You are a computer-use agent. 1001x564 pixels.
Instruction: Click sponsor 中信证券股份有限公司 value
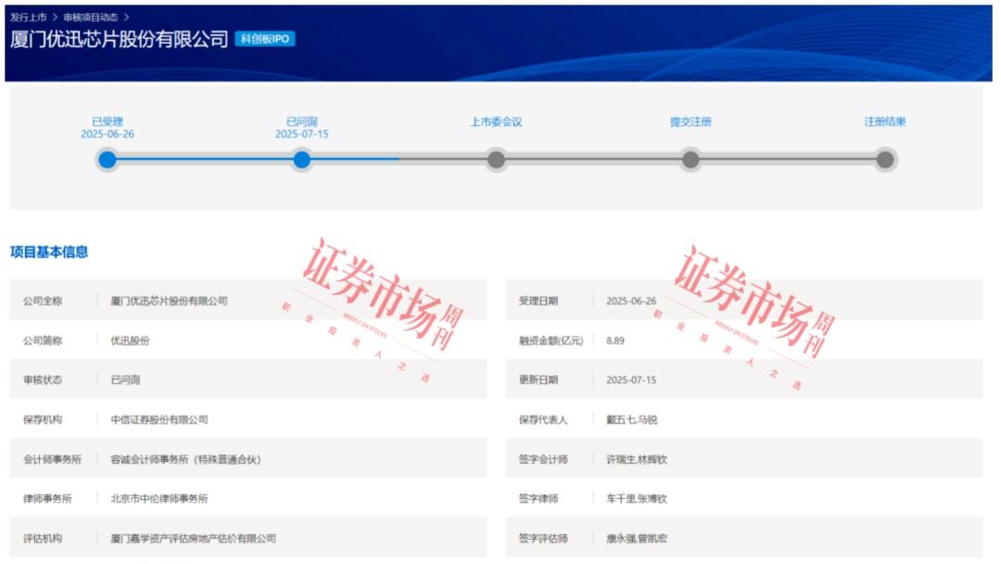point(159,419)
